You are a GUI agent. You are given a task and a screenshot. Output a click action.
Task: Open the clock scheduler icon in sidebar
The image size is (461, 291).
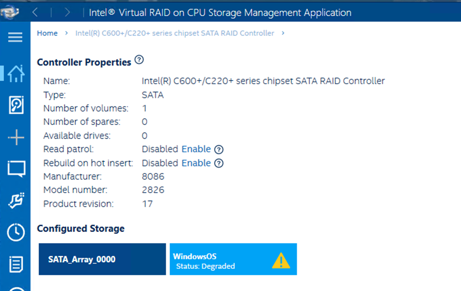[16, 232]
